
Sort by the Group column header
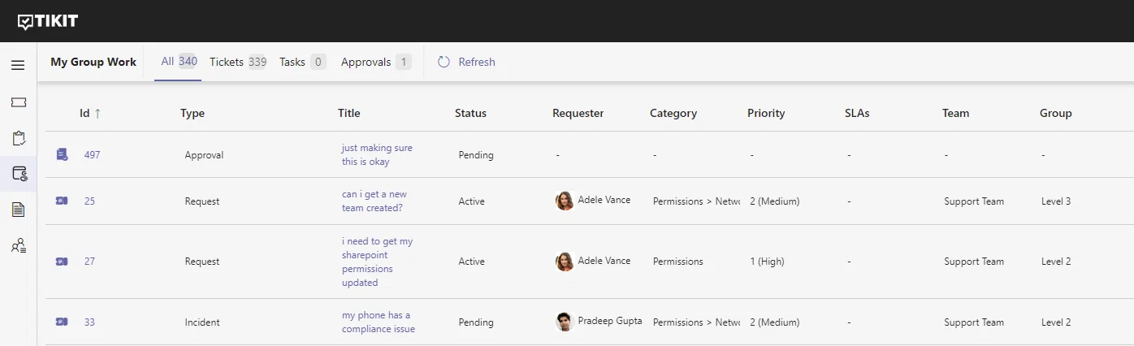(x=1056, y=113)
